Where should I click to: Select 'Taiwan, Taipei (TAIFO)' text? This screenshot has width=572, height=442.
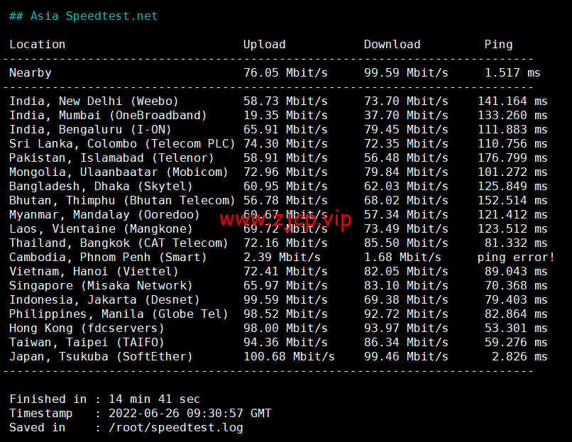click(87, 343)
